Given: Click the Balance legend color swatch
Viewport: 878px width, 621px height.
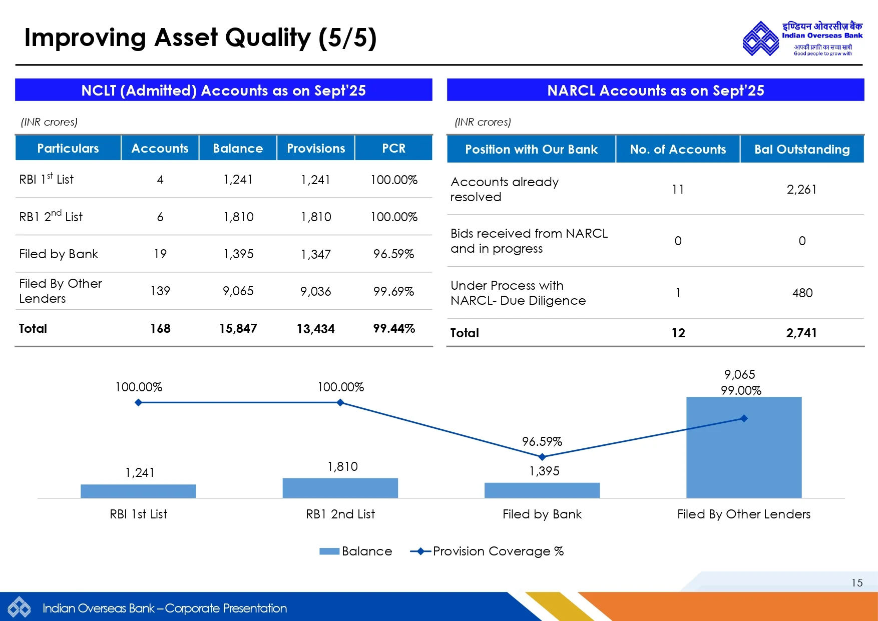Looking at the screenshot, I should (x=329, y=551).
